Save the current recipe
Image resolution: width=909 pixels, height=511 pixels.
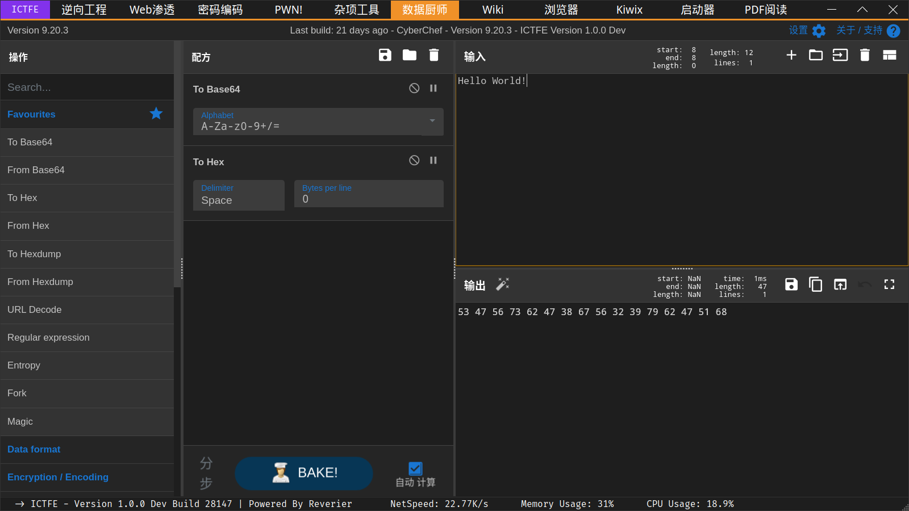tap(385, 55)
